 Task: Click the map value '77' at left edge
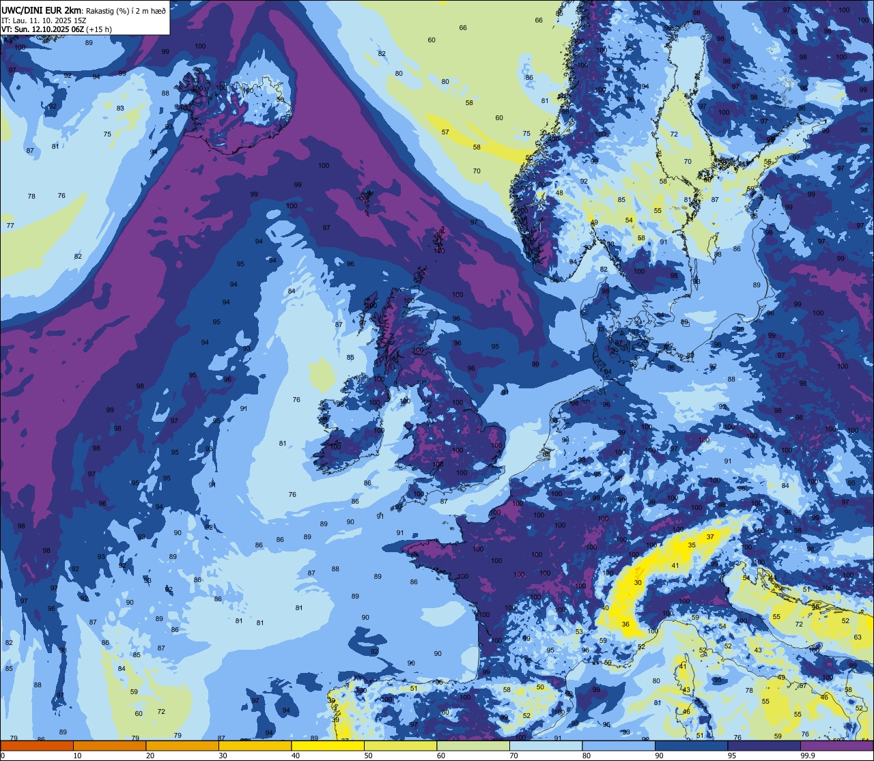[x=10, y=225]
